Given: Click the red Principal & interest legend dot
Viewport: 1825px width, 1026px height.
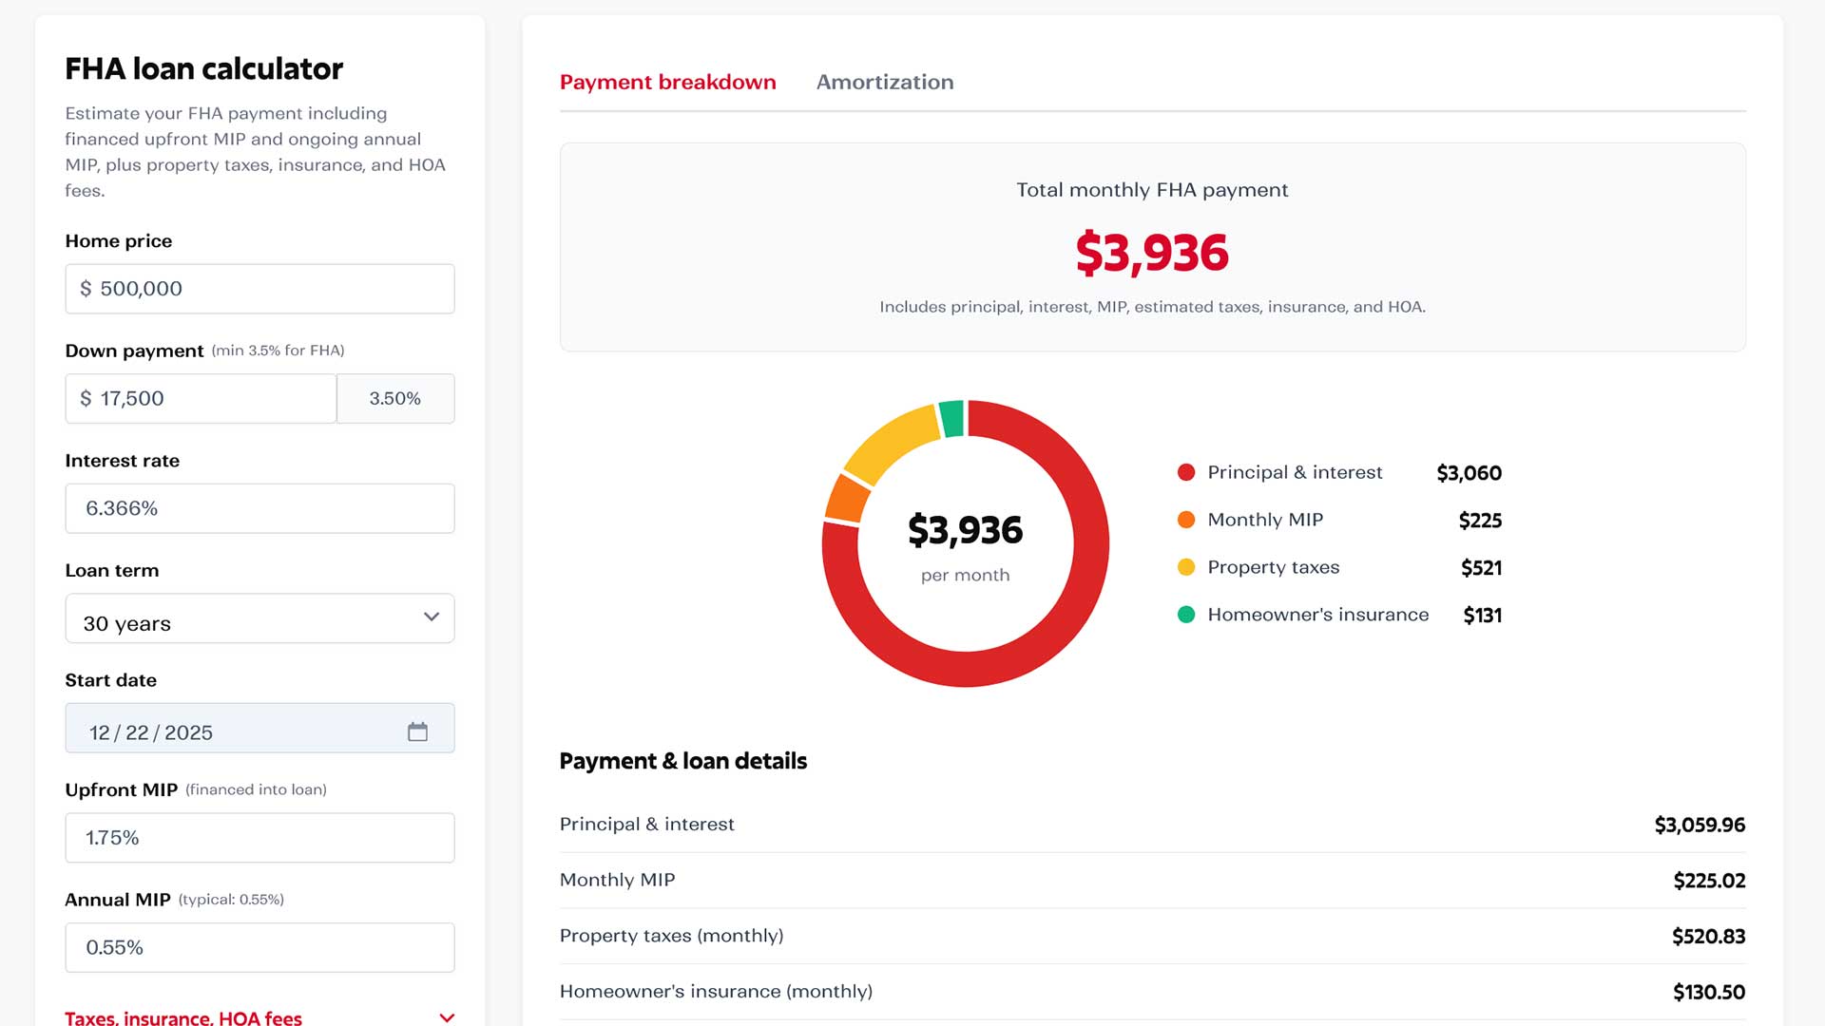Looking at the screenshot, I should (1185, 471).
